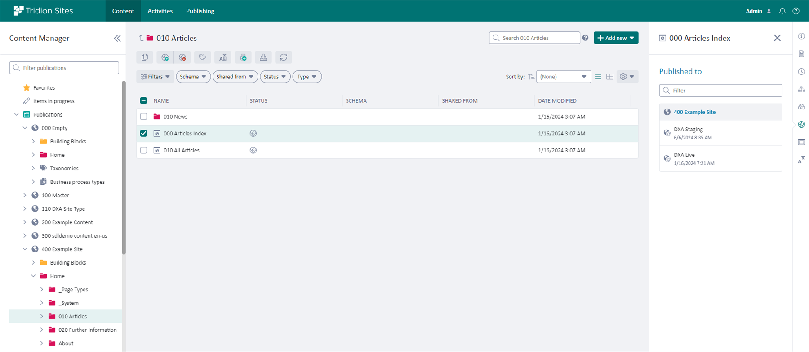Click the Filter publications input
The height and width of the screenshot is (352, 809).
(x=64, y=68)
